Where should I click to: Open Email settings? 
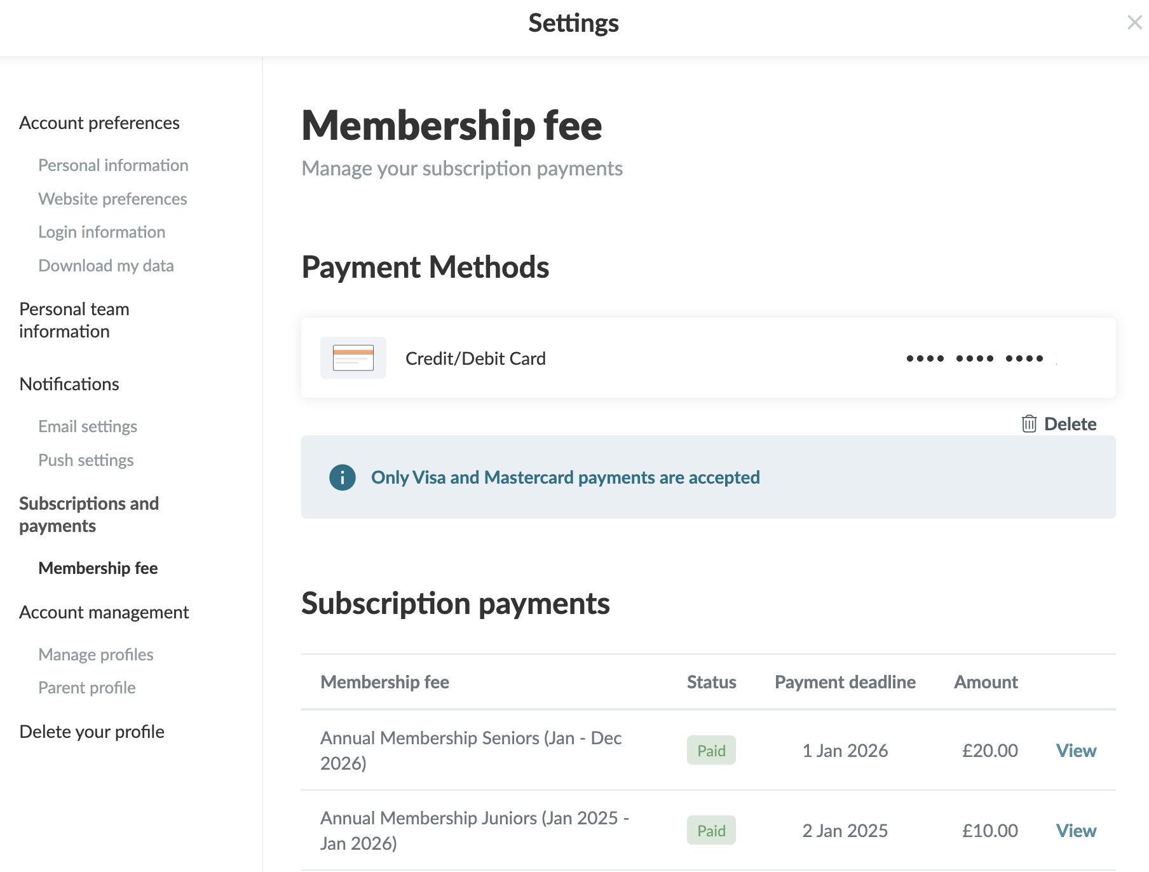click(x=88, y=426)
